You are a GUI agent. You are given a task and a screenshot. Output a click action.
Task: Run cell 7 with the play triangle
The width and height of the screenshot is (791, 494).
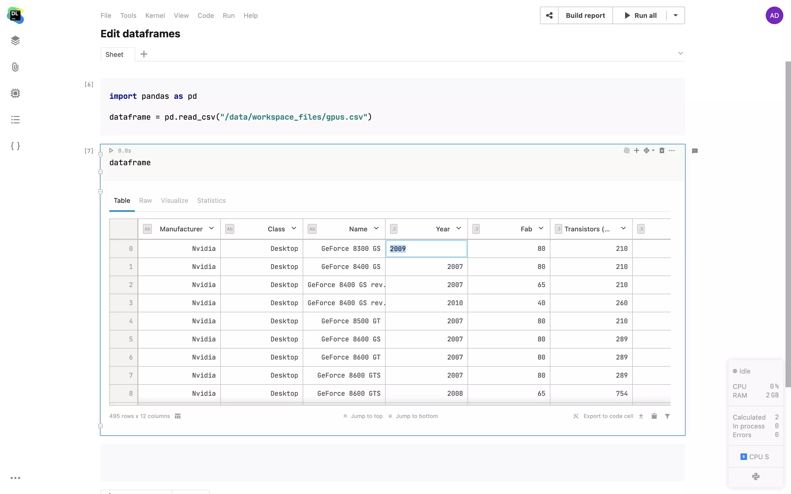[x=111, y=151]
